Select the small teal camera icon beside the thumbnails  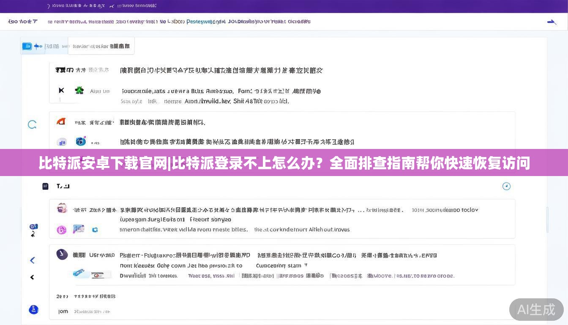[x=95, y=229]
